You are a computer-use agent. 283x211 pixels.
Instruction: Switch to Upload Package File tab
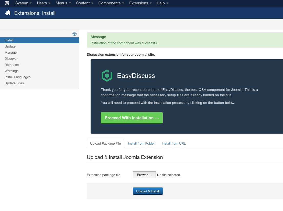(x=105, y=143)
